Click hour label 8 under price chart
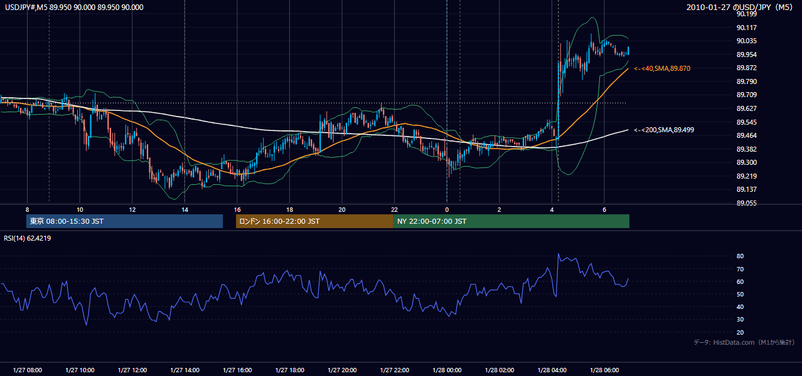Viewport: 802px width, 376px height. coord(27,209)
